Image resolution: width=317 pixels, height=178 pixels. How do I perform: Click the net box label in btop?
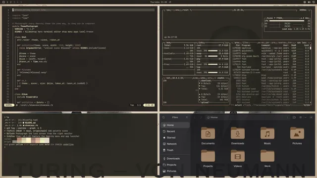[168, 78]
